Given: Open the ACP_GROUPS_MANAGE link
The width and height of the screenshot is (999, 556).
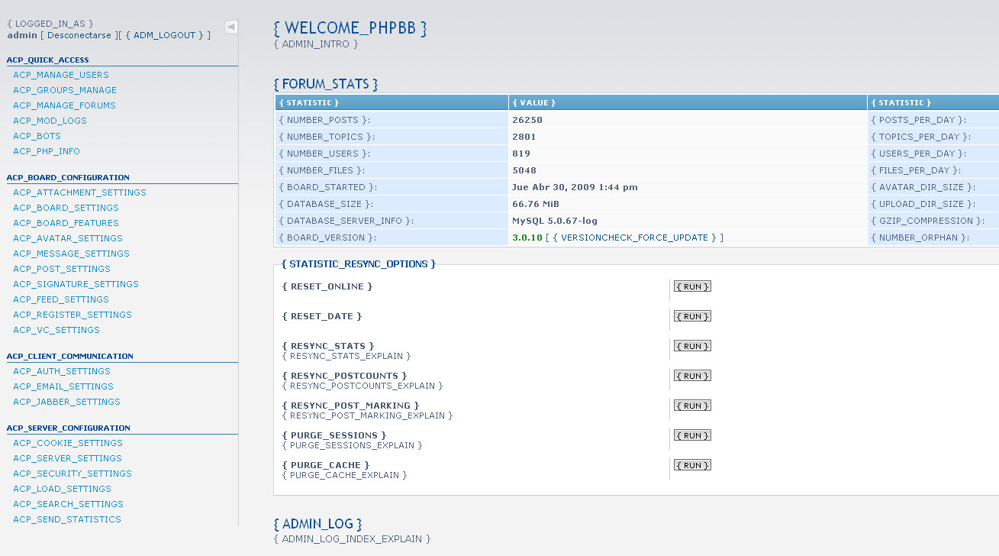Looking at the screenshot, I should click(x=65, y=90).
